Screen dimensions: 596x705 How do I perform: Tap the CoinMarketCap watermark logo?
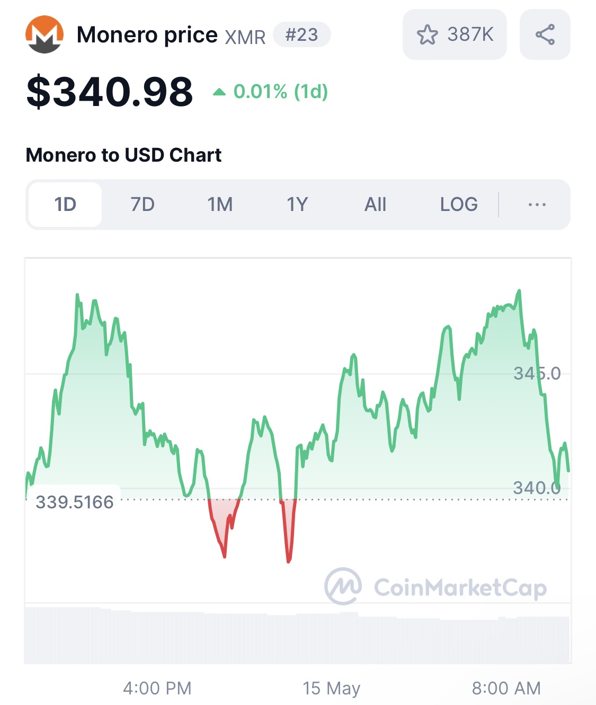point(435,587)
